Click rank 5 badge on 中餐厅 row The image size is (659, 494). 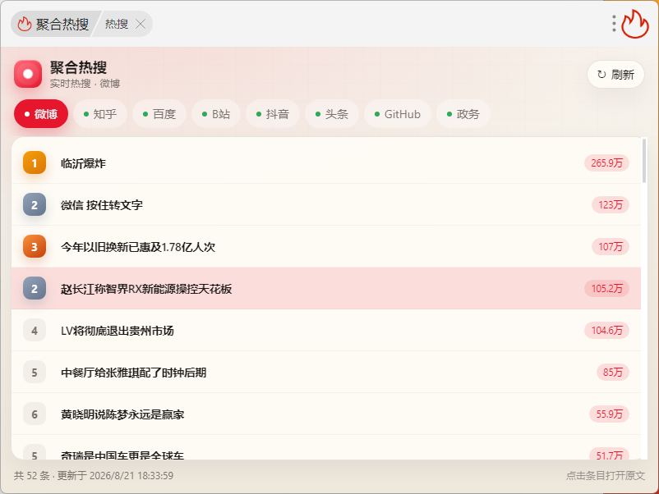point(35,373)
